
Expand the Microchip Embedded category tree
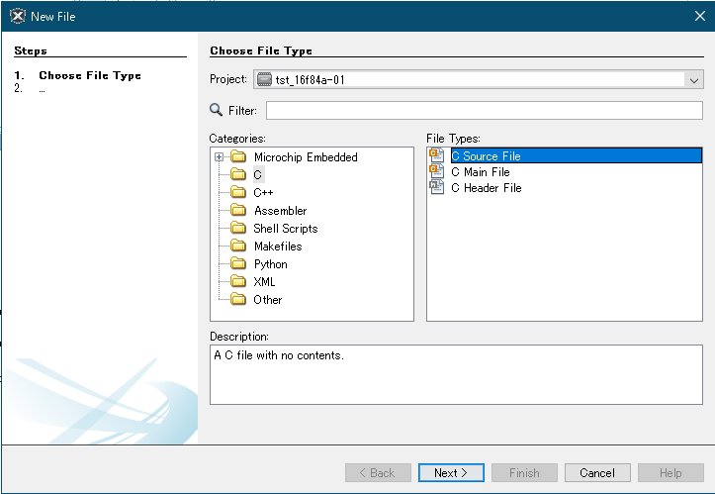click(219, 157)
